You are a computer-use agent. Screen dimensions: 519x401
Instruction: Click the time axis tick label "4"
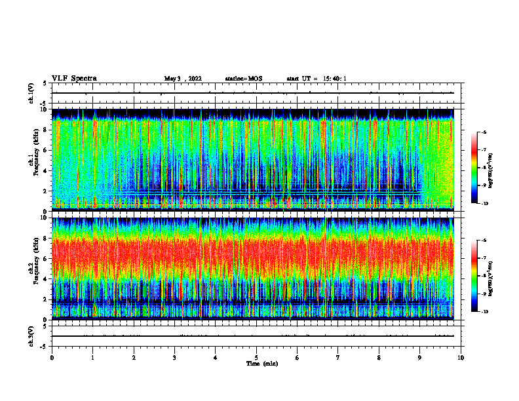coord(215,358)
